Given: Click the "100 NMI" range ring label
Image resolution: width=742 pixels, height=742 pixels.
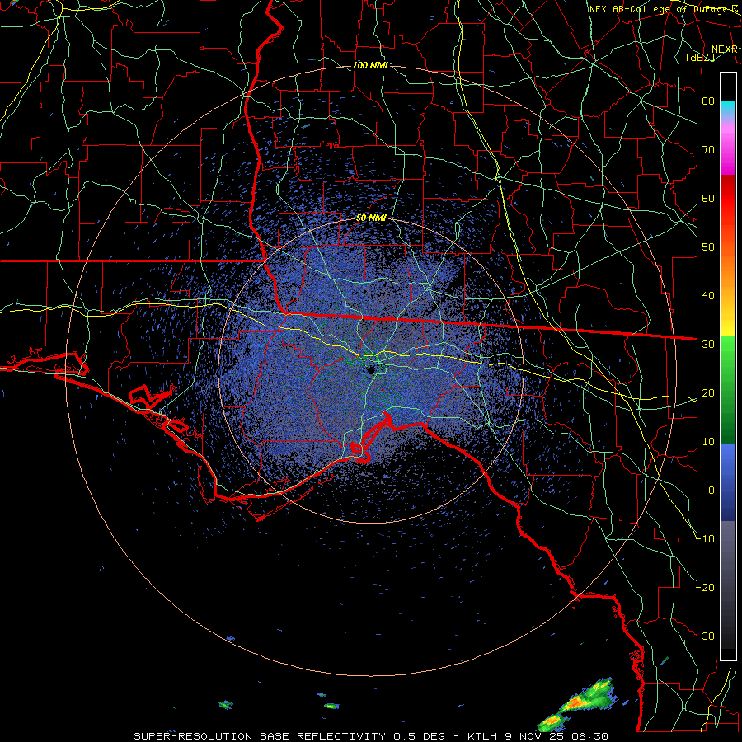Looking at the screenshot, I should coord(370,65).
